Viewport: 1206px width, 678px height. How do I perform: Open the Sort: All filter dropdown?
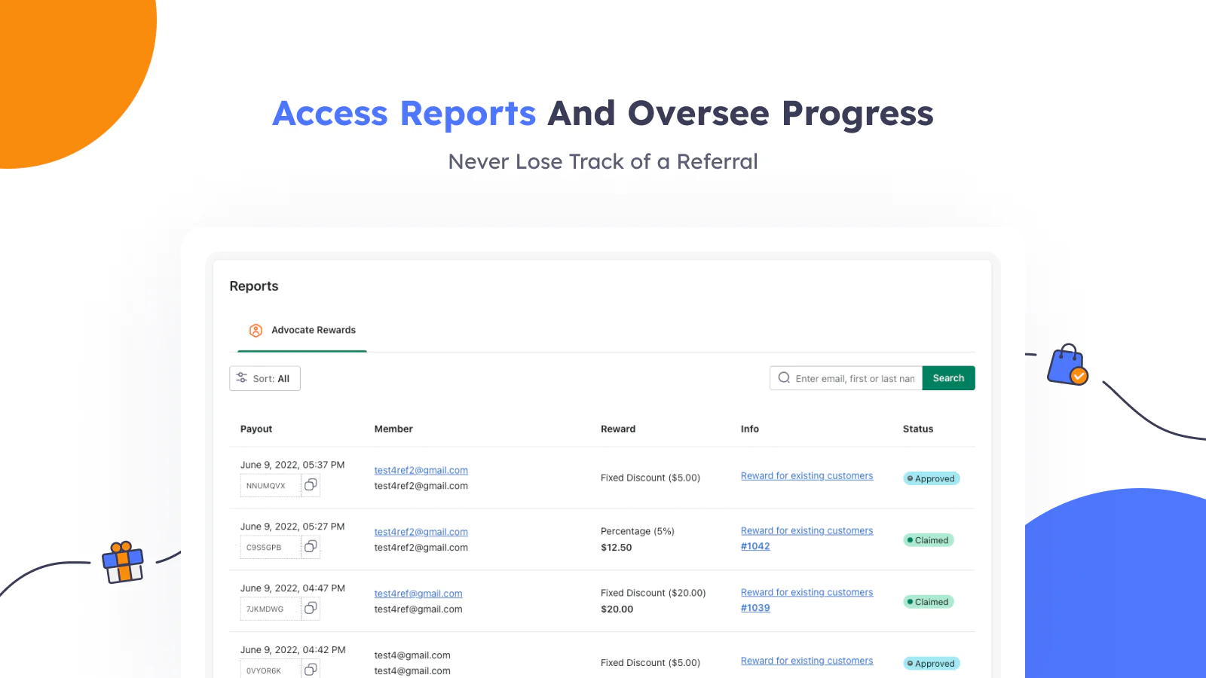[x=265, y=378]
